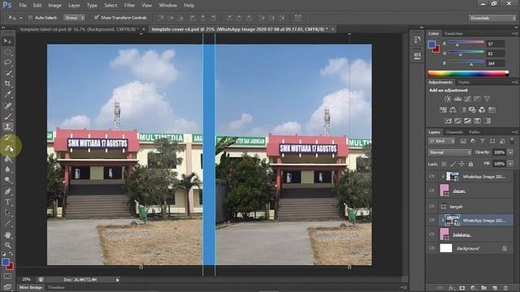Screen dimensions: 520x292
Task: Select the Healing Brush tool
Action: pyautogui.click(x=7, y=106)
